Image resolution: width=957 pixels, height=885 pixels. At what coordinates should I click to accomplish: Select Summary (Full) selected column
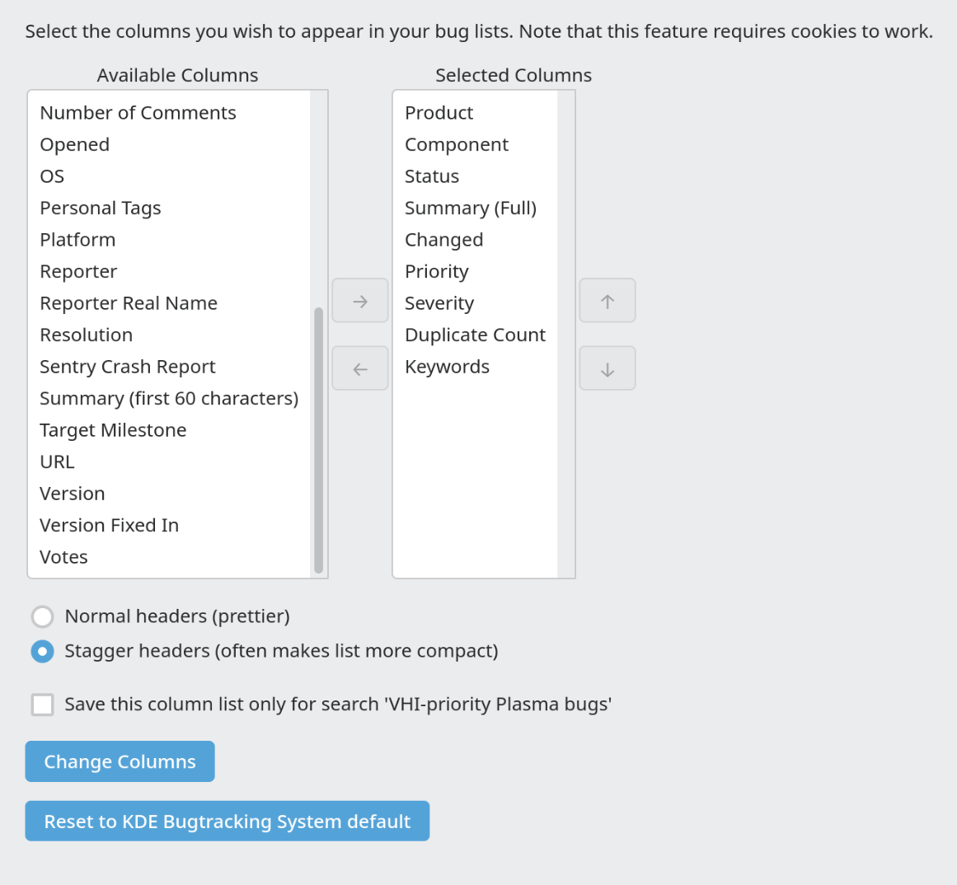tap(470, 208)
